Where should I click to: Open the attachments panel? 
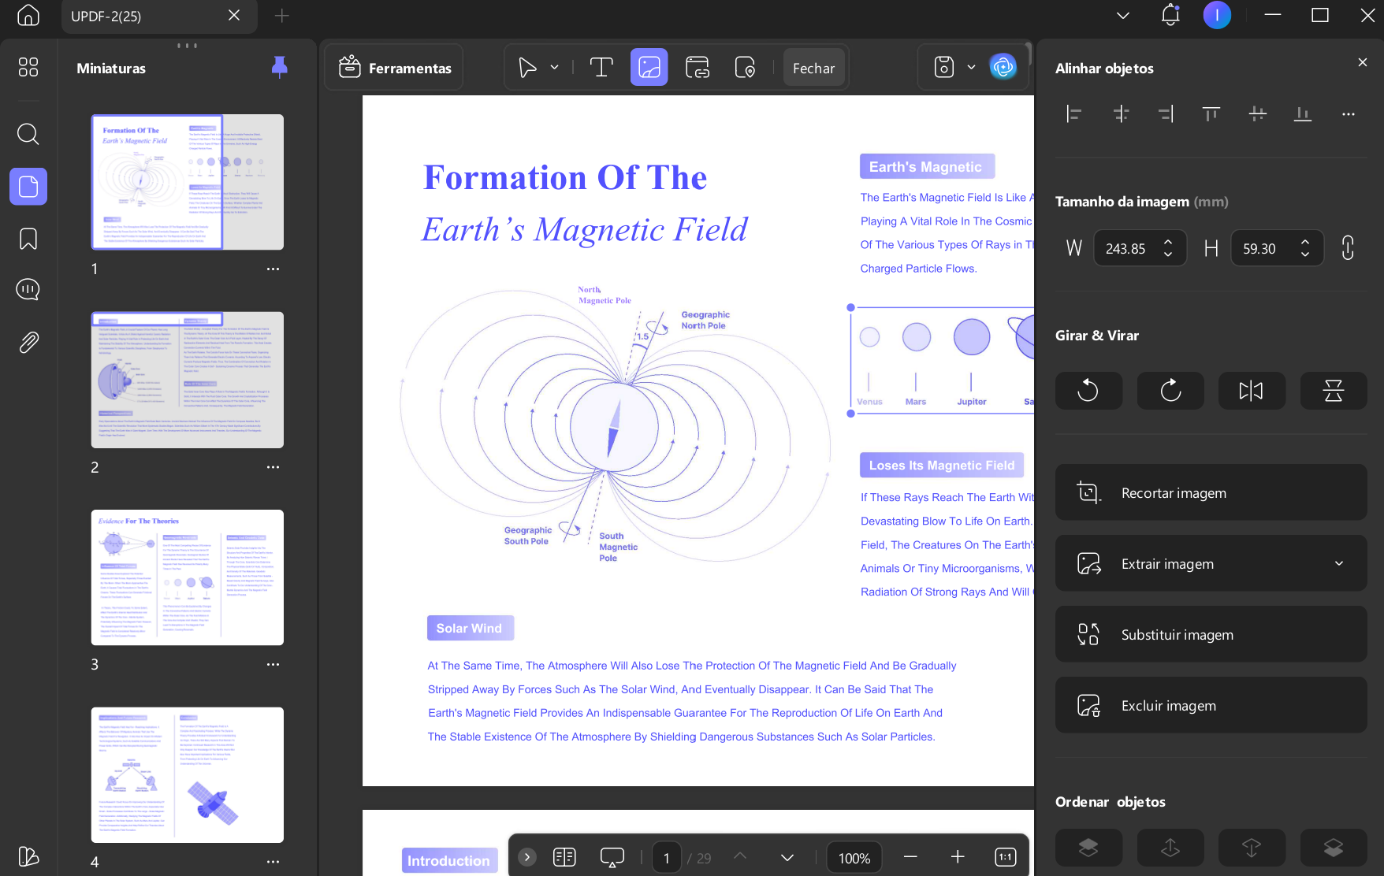[x=28, y=343]
